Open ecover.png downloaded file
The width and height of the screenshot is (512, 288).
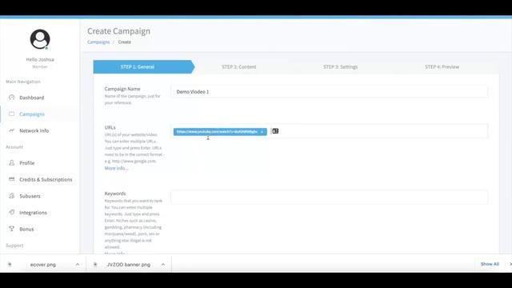click(42, 265)
